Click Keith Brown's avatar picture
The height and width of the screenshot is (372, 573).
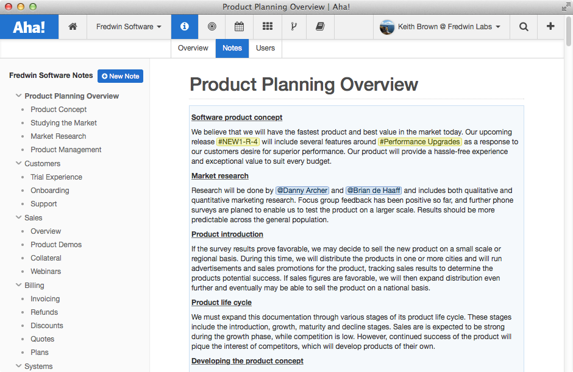pyautogui.click(x=387, y=27)
